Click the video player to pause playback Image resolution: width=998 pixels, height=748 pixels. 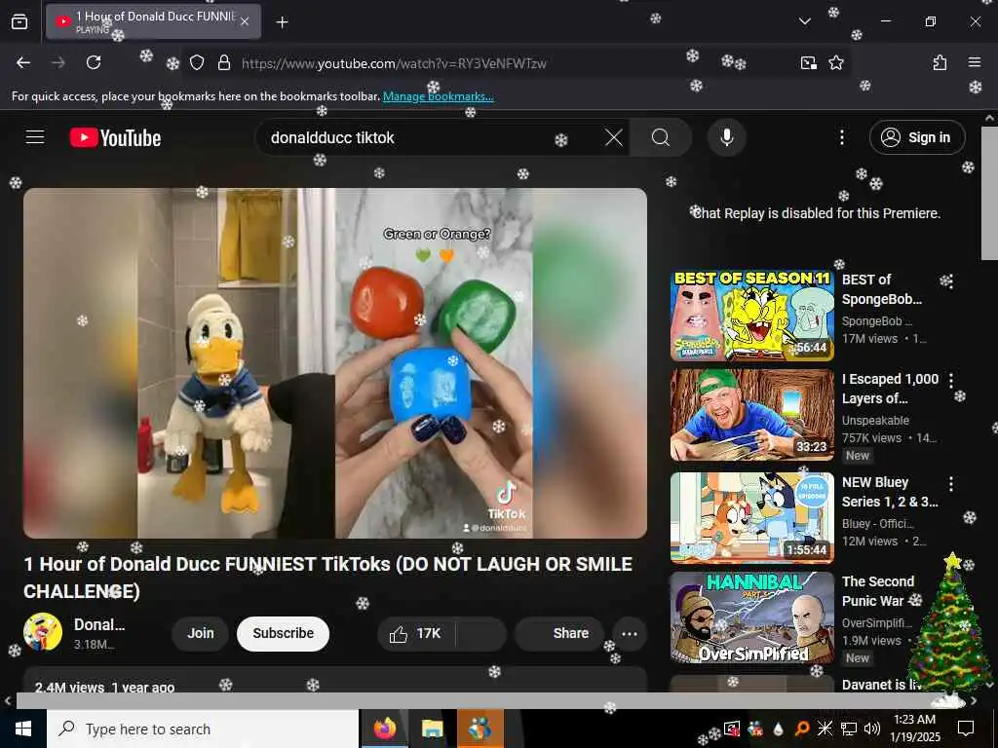335,363
